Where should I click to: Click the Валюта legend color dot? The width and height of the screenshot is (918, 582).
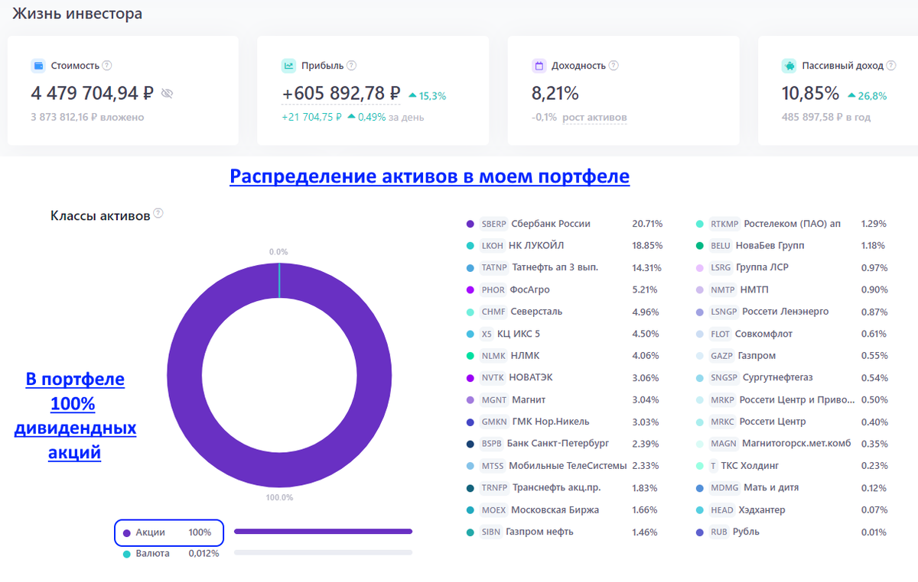click(127, 553)
